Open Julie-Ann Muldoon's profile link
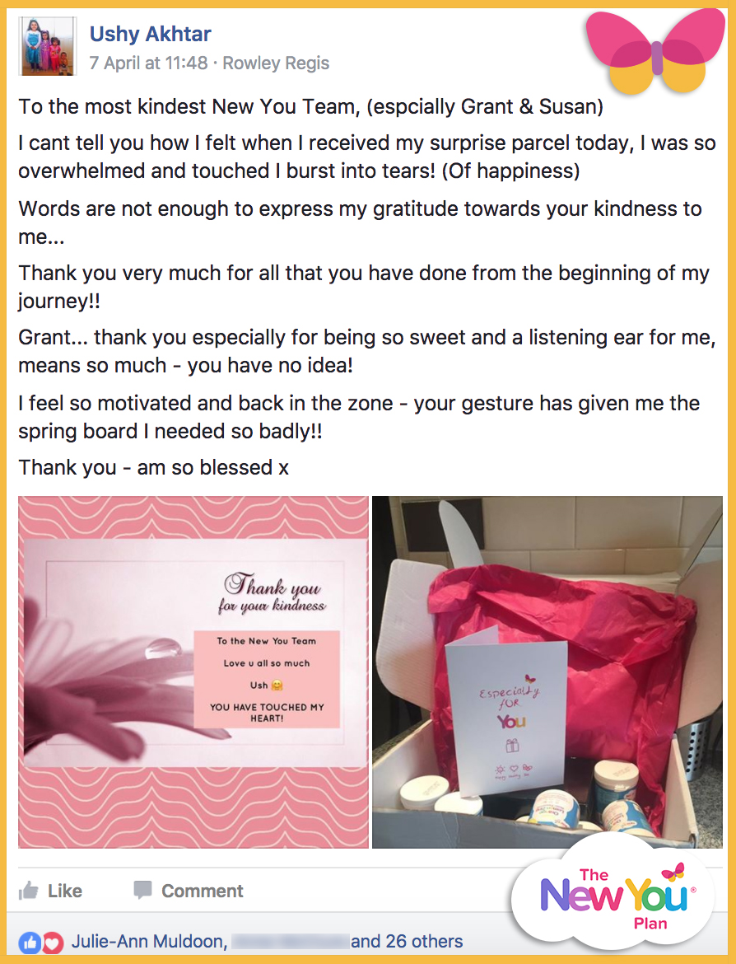736x964 pixels. click(147, 941)
